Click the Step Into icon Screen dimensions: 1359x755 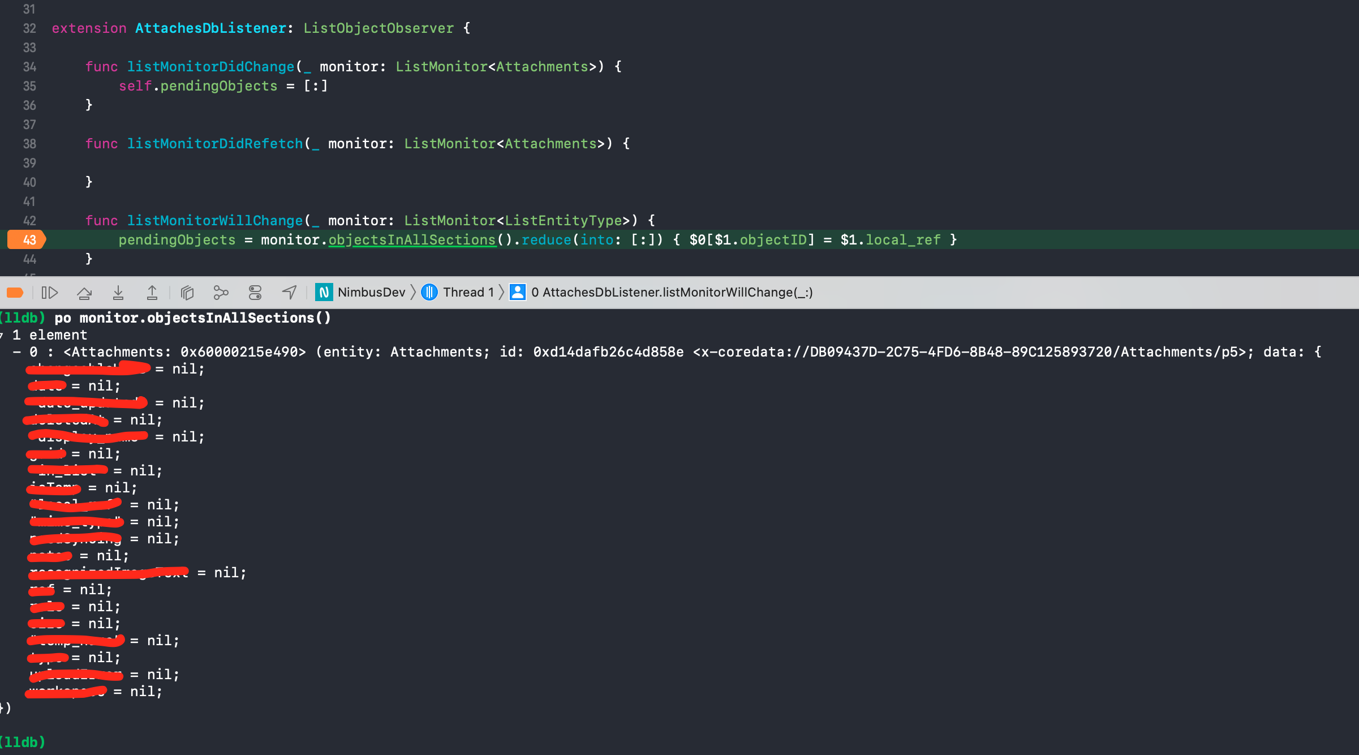[118, 293]
